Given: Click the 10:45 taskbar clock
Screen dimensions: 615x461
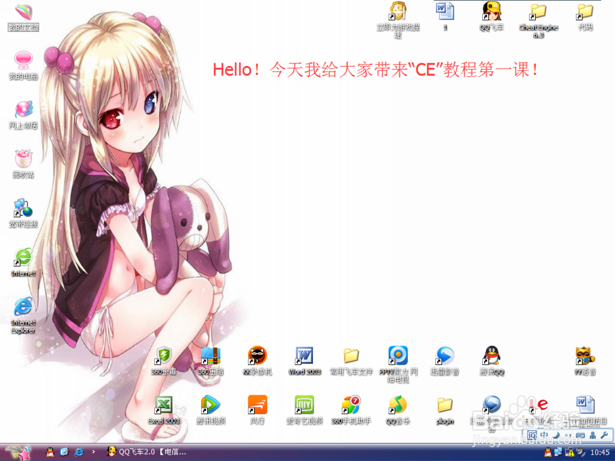Looking at the screenshot, I should click(600, 452).
